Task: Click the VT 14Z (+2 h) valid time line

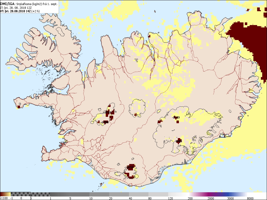Action: coord(20,11)
